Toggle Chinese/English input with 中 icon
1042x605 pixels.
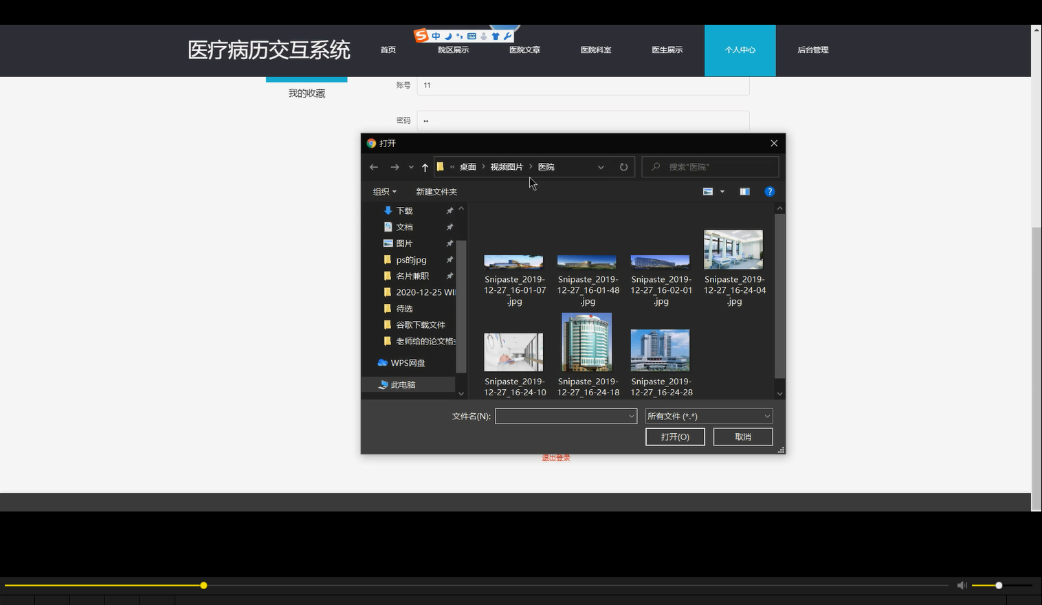click(436, 35)
